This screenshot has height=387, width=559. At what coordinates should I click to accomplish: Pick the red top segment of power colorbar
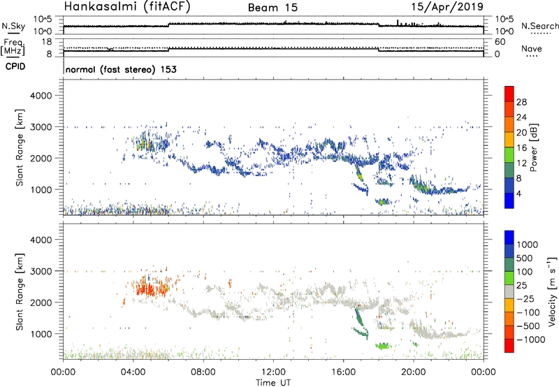tap(509, 94)
